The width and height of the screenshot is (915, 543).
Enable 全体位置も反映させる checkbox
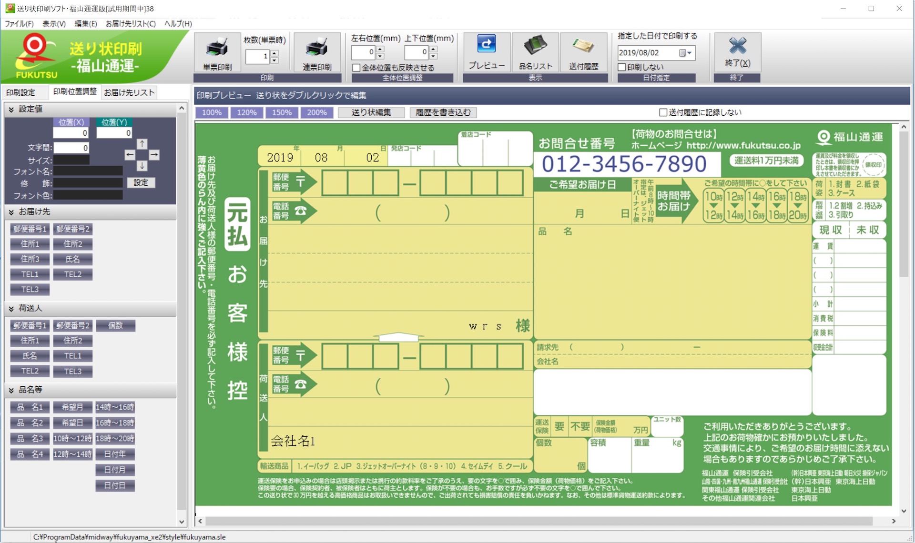(x=356, y=68)
